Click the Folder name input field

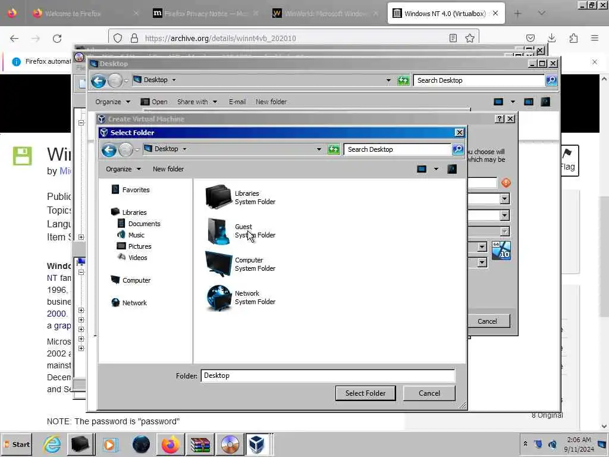(328, 376)
